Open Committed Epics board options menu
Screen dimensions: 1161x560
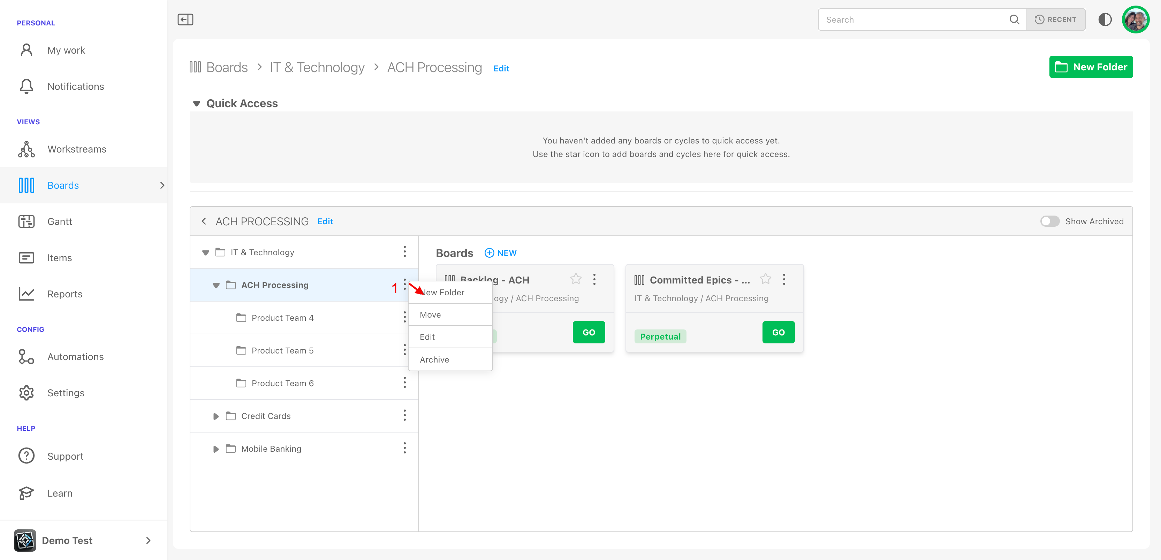[784, 279]
